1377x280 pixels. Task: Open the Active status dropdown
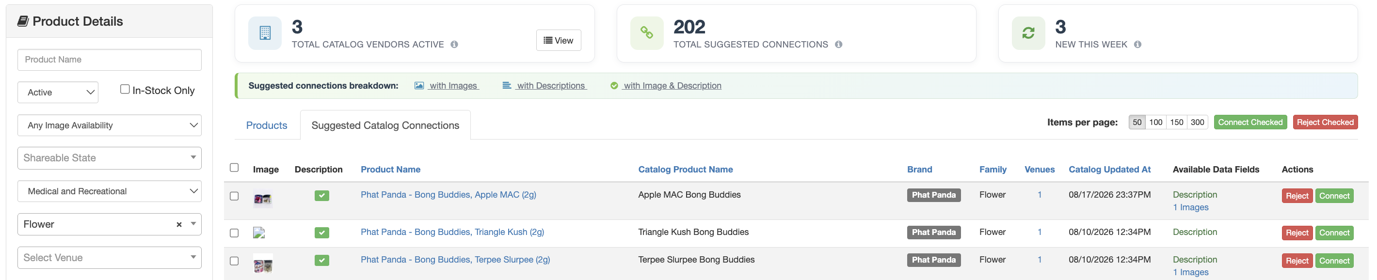tap(58, 92)
